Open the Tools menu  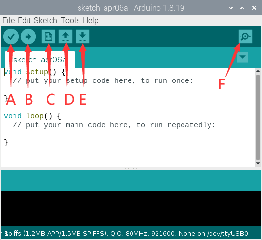[x=70, y=21]
